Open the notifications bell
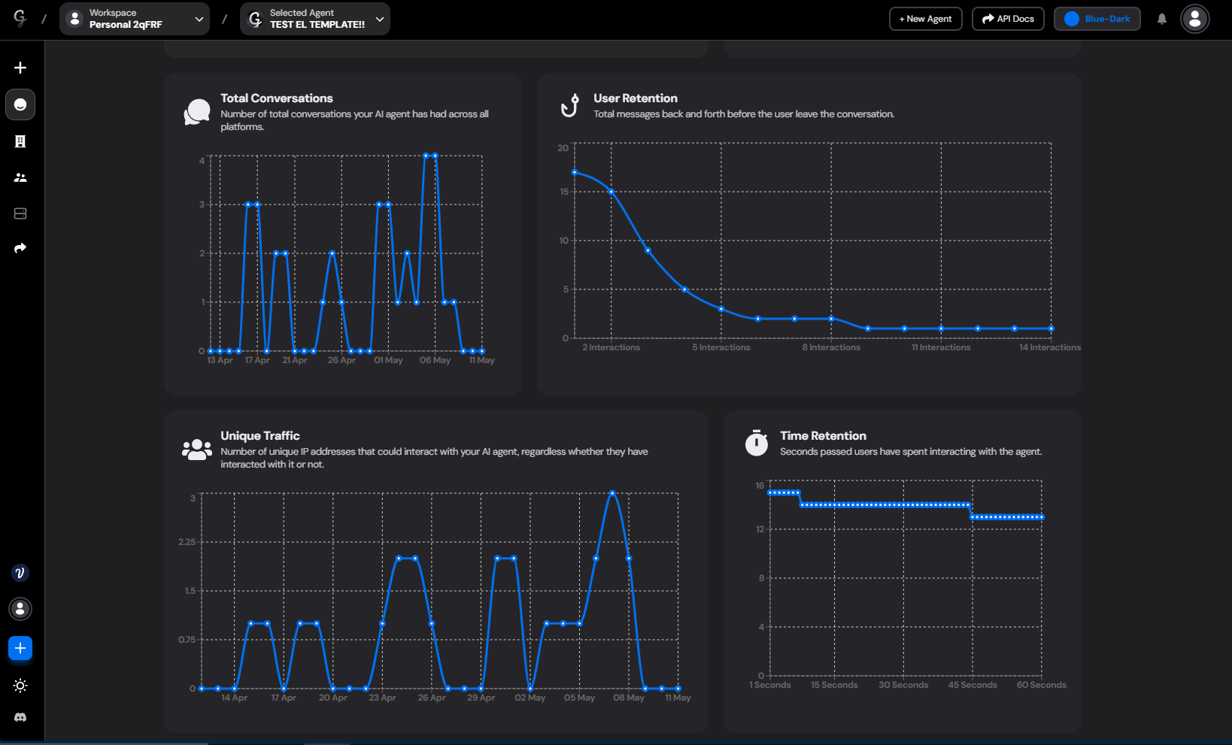The image size is (1232, 745). pyautogui.click(x=1162, y=19)
